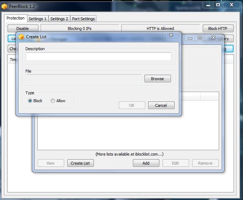Click the Blocking 0 IPs status box
243x200 pixels.
(x=80, y=29)
